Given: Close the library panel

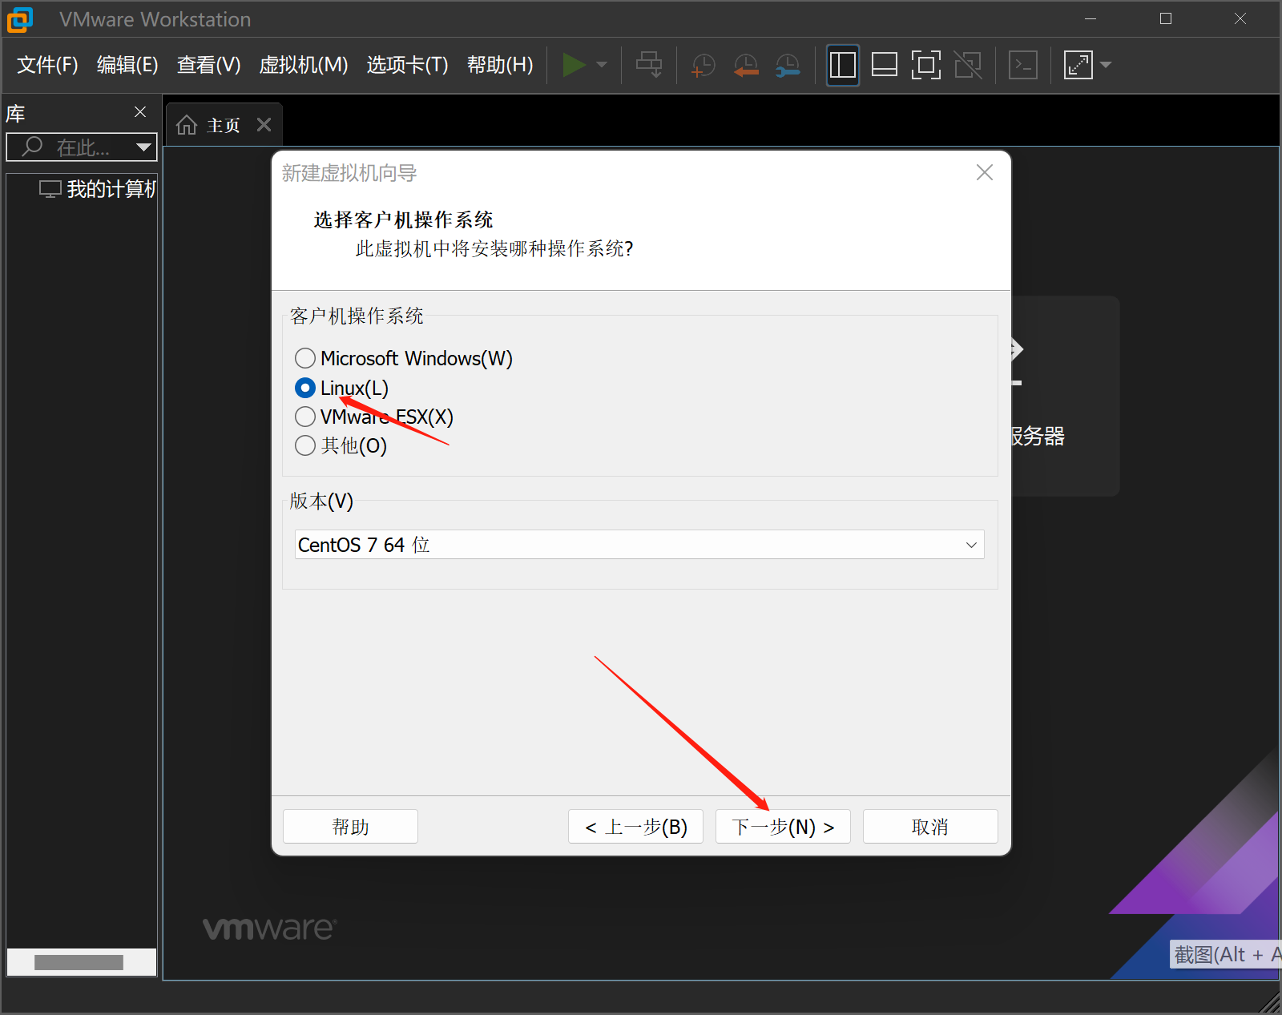Looking at the screenshot, I should [x=140, y=112].
